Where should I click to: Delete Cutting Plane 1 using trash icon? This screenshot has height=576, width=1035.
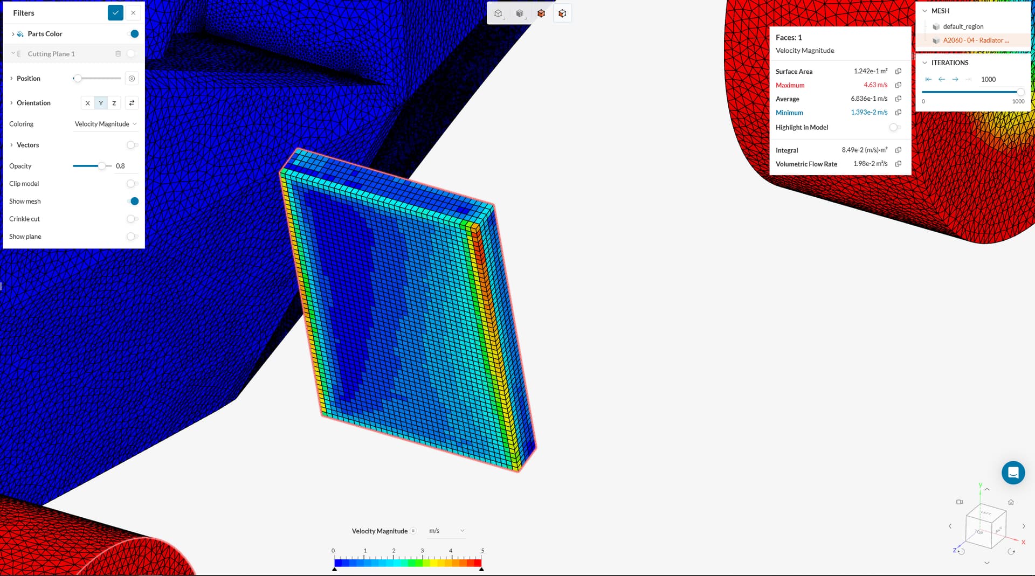pyautogui.click(x=118, y=53)
